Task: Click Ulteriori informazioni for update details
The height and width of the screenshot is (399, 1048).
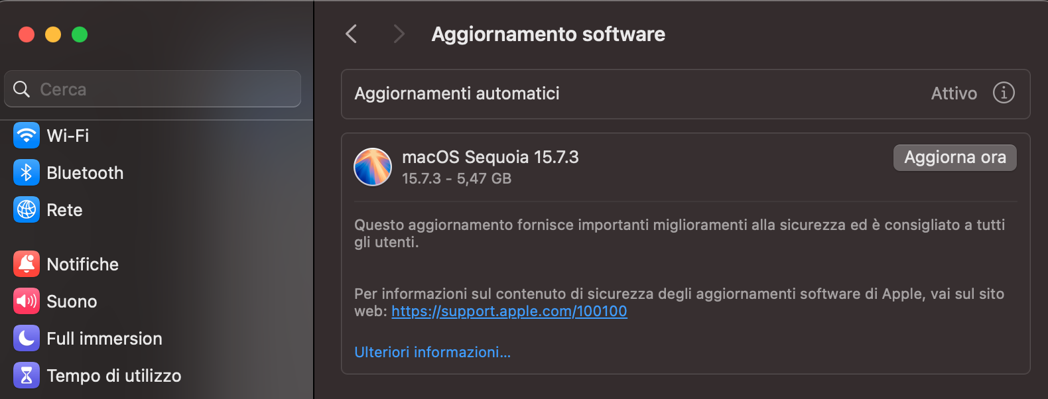Action: pyautogui.click(x=432, y=352)
